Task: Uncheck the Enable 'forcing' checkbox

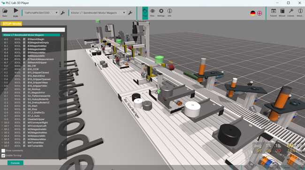Action: click(x=3, y=156)
